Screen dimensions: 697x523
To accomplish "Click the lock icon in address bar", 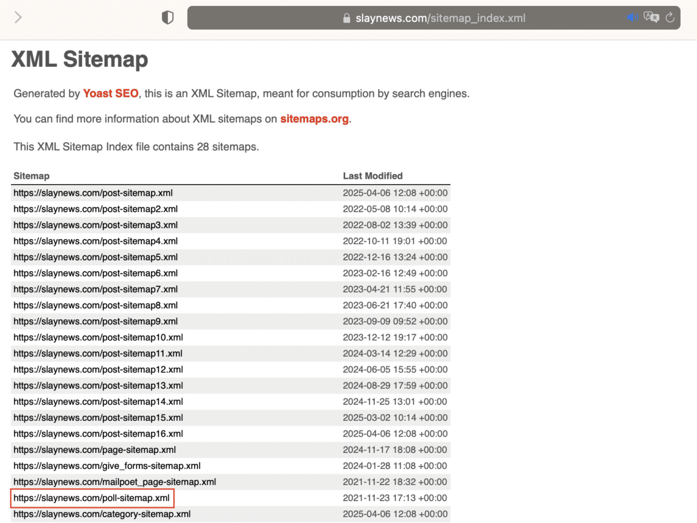I will tap(347, 18).
